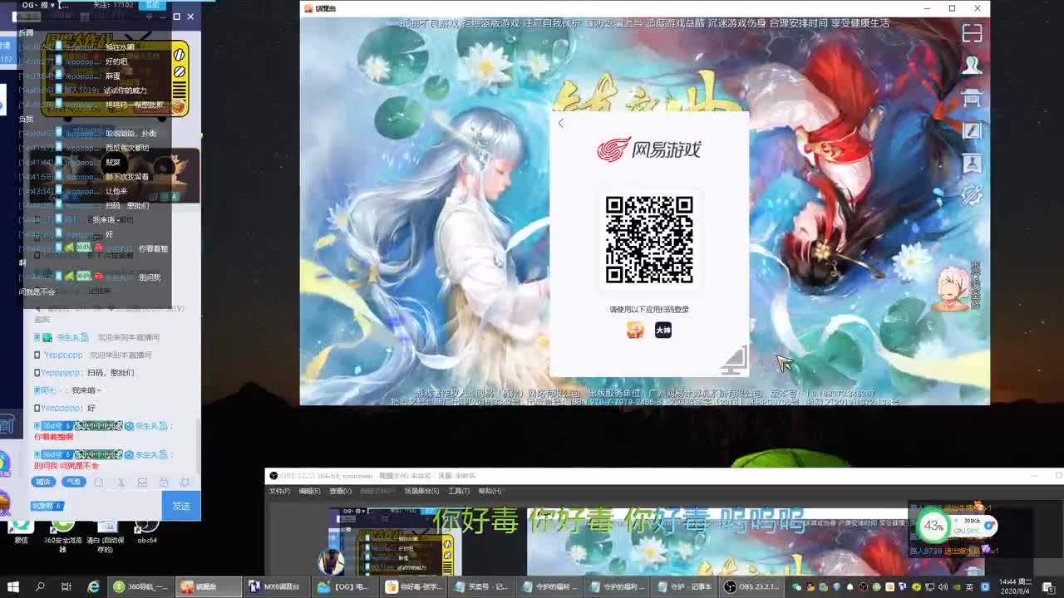Select the 大神 app login icon

pos(663,331)
